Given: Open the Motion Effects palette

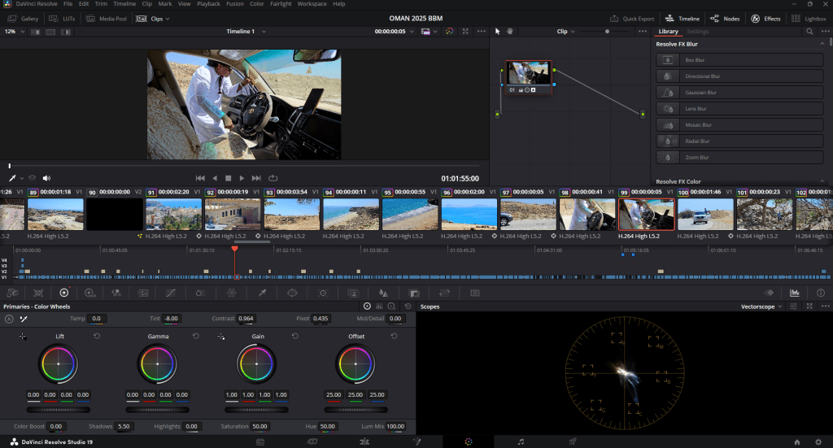Looking at the screenshot, I should 143,293.
